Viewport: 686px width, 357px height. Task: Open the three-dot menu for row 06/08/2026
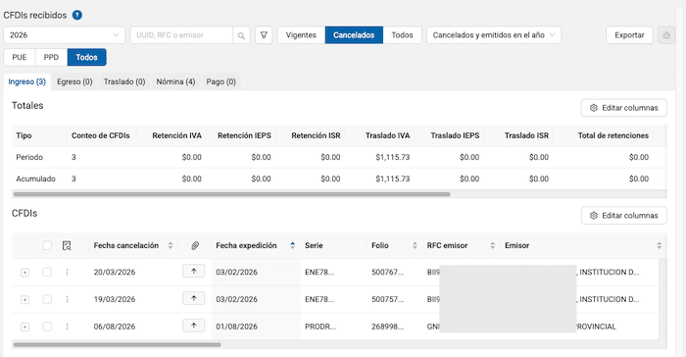67,327
